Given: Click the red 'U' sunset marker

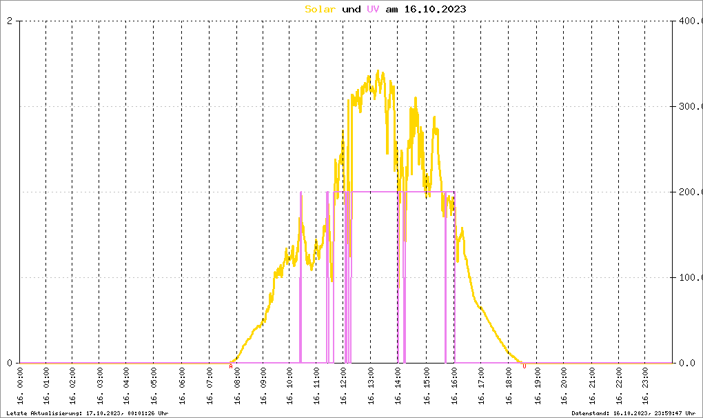Looking at the screenshot, I should coord(524,366).
